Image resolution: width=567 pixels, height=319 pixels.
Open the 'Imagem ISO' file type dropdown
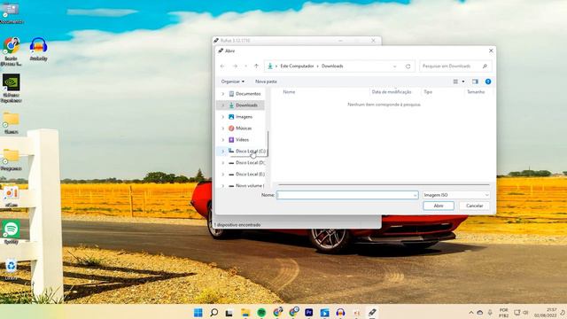pos(456,195)
